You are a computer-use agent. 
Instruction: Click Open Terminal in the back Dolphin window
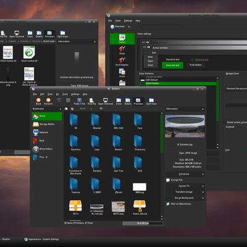tap(17, 34)
